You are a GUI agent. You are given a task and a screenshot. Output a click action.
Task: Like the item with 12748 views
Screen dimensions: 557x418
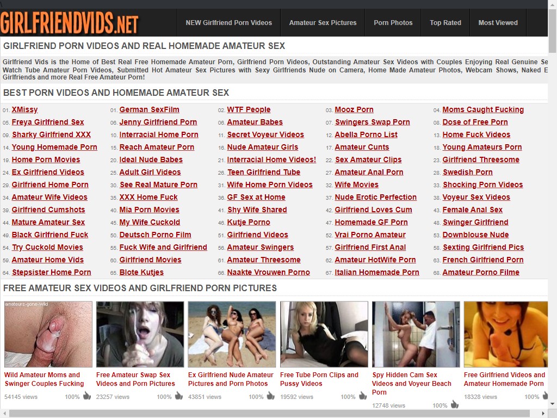pyautogui.click(x=455, y=405)
